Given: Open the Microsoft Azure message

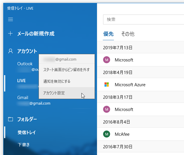Looking at the screenshot, I should (140, 84).
